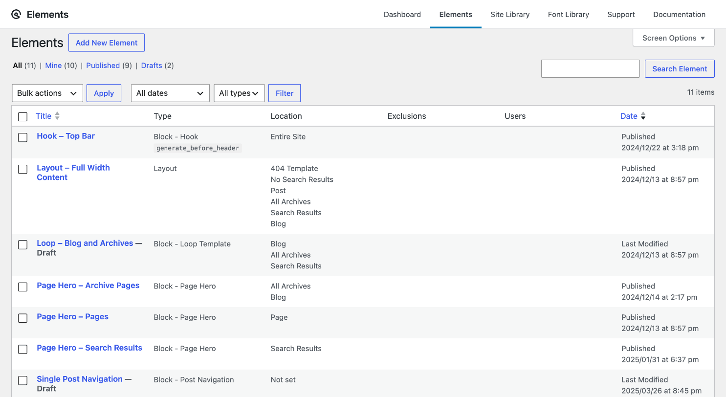Open the Support tab

point(621,14)
